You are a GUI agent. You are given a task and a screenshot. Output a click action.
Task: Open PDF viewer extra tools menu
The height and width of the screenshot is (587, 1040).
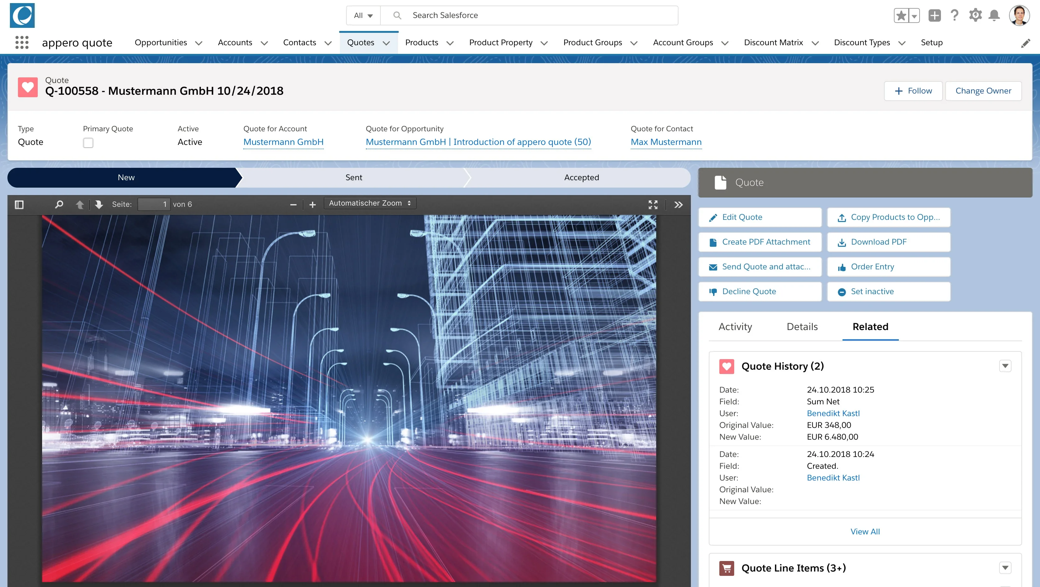678,205
